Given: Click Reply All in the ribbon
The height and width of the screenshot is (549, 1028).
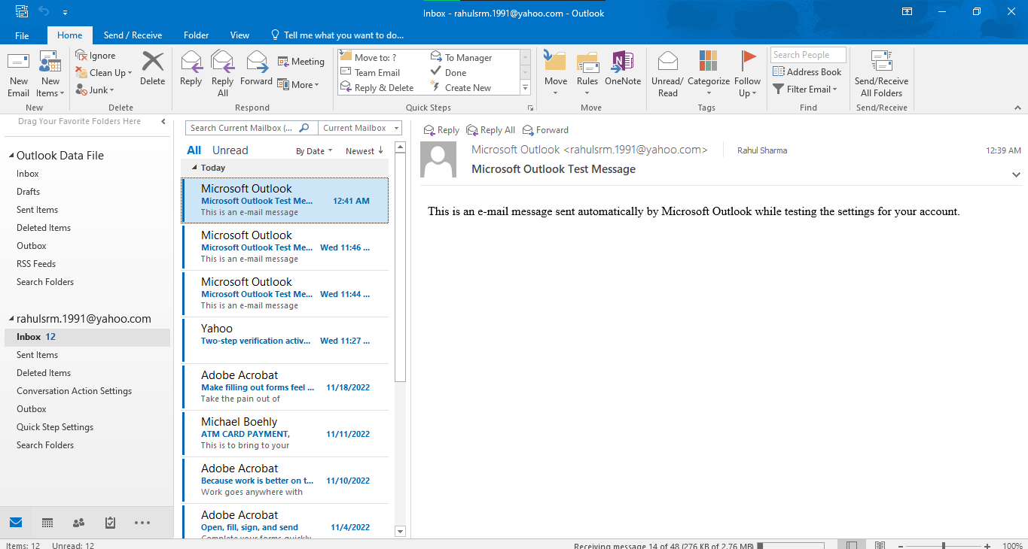Looking at the screenshot, I should pos(223,74).
